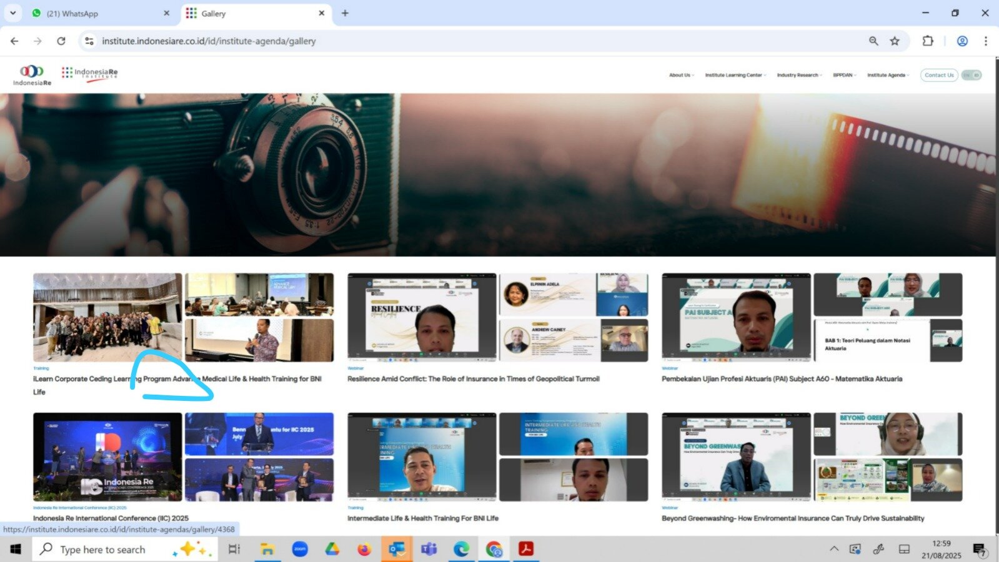Open the Industry Research dropdown
The height and width of the screenshot is (562, 999).
798,75
